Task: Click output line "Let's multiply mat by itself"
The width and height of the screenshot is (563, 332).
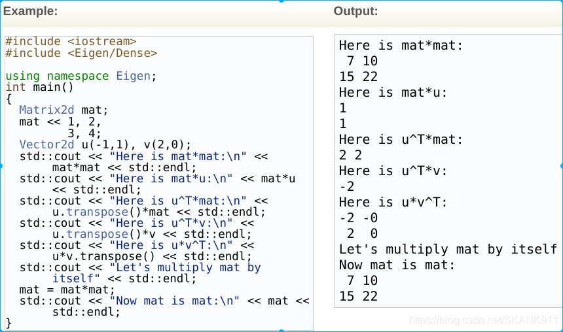Action: (448, 249)
